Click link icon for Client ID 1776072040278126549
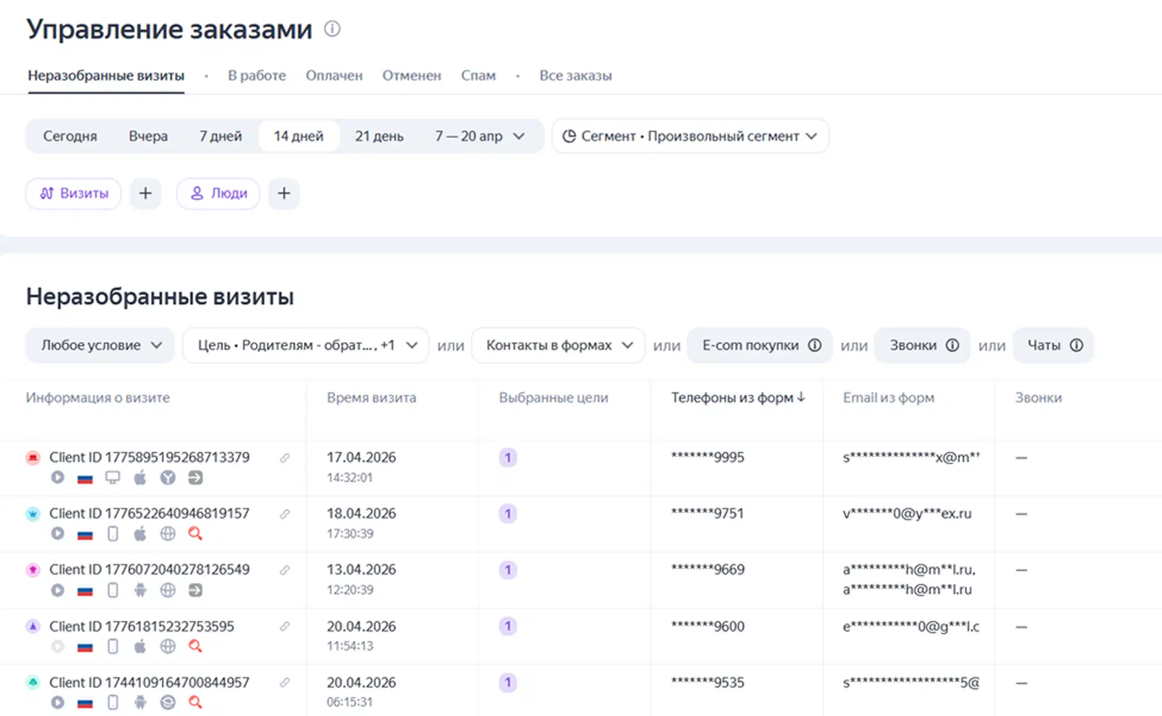Screen dimensions: 1162x716 pos(285,570)
